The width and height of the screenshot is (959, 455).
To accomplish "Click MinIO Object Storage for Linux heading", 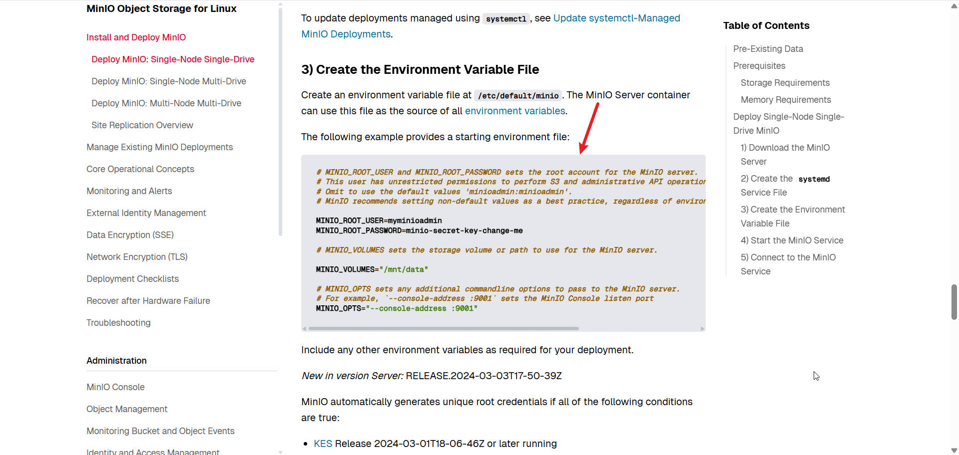I will pyautogui.click(x=161, y=8).
